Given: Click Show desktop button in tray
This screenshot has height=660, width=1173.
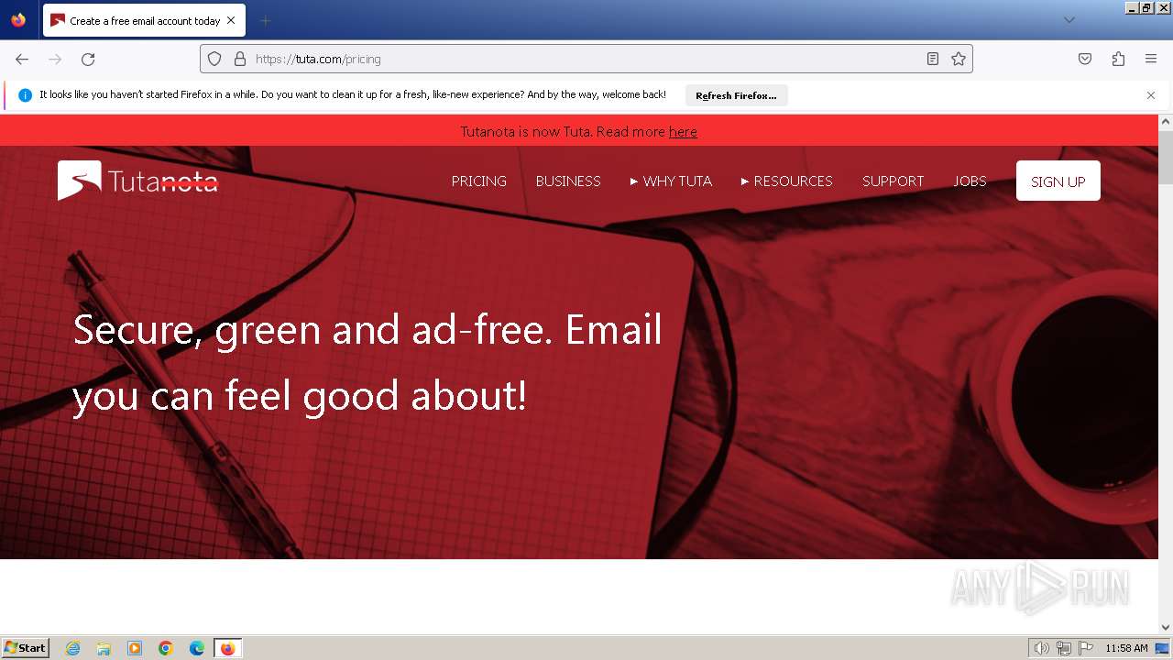Looking at the screenshot, I should click(1163, 648).
